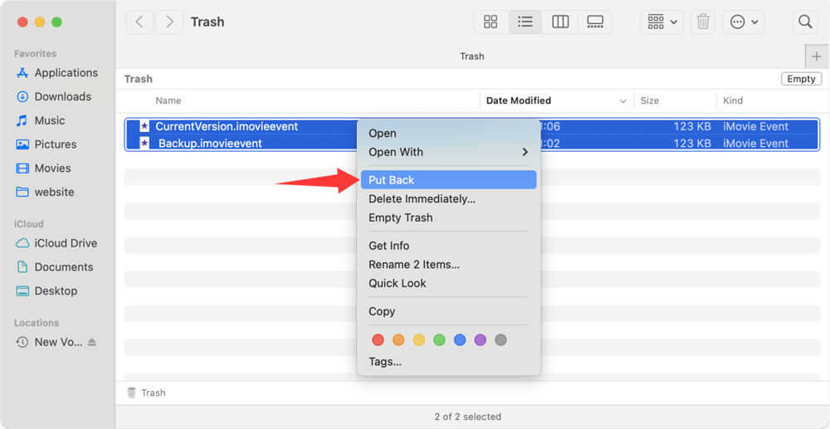Click the trash delete toolbar icon
The width and height of the screenshot is (830, 429).
tap(703, 22)
